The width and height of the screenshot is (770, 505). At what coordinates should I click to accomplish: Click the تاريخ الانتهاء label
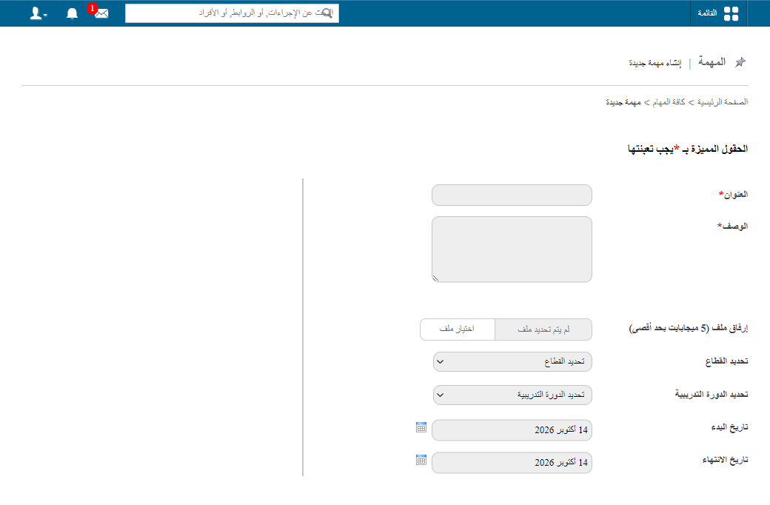coord(726,460)
